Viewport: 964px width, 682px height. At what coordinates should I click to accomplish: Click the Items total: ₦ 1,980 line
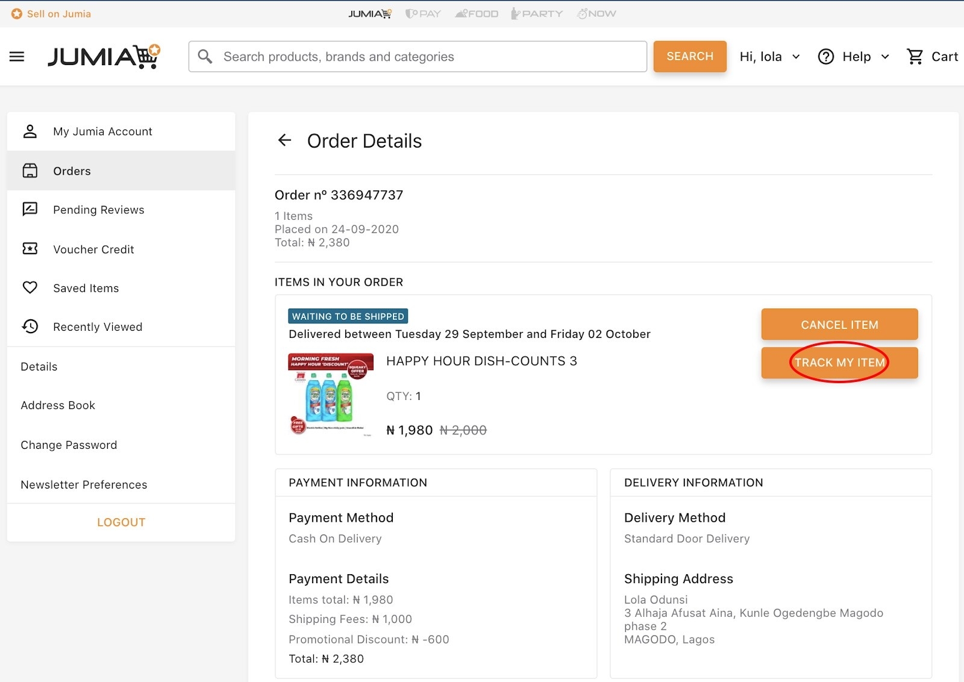click(340, 599)
